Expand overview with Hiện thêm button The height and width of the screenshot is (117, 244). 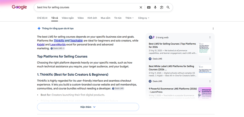point(88,107)
